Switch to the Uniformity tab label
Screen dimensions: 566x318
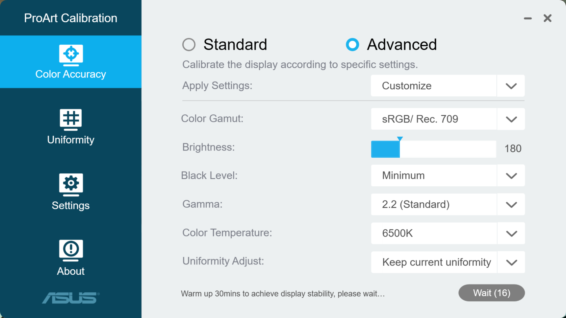click(71, 140)
